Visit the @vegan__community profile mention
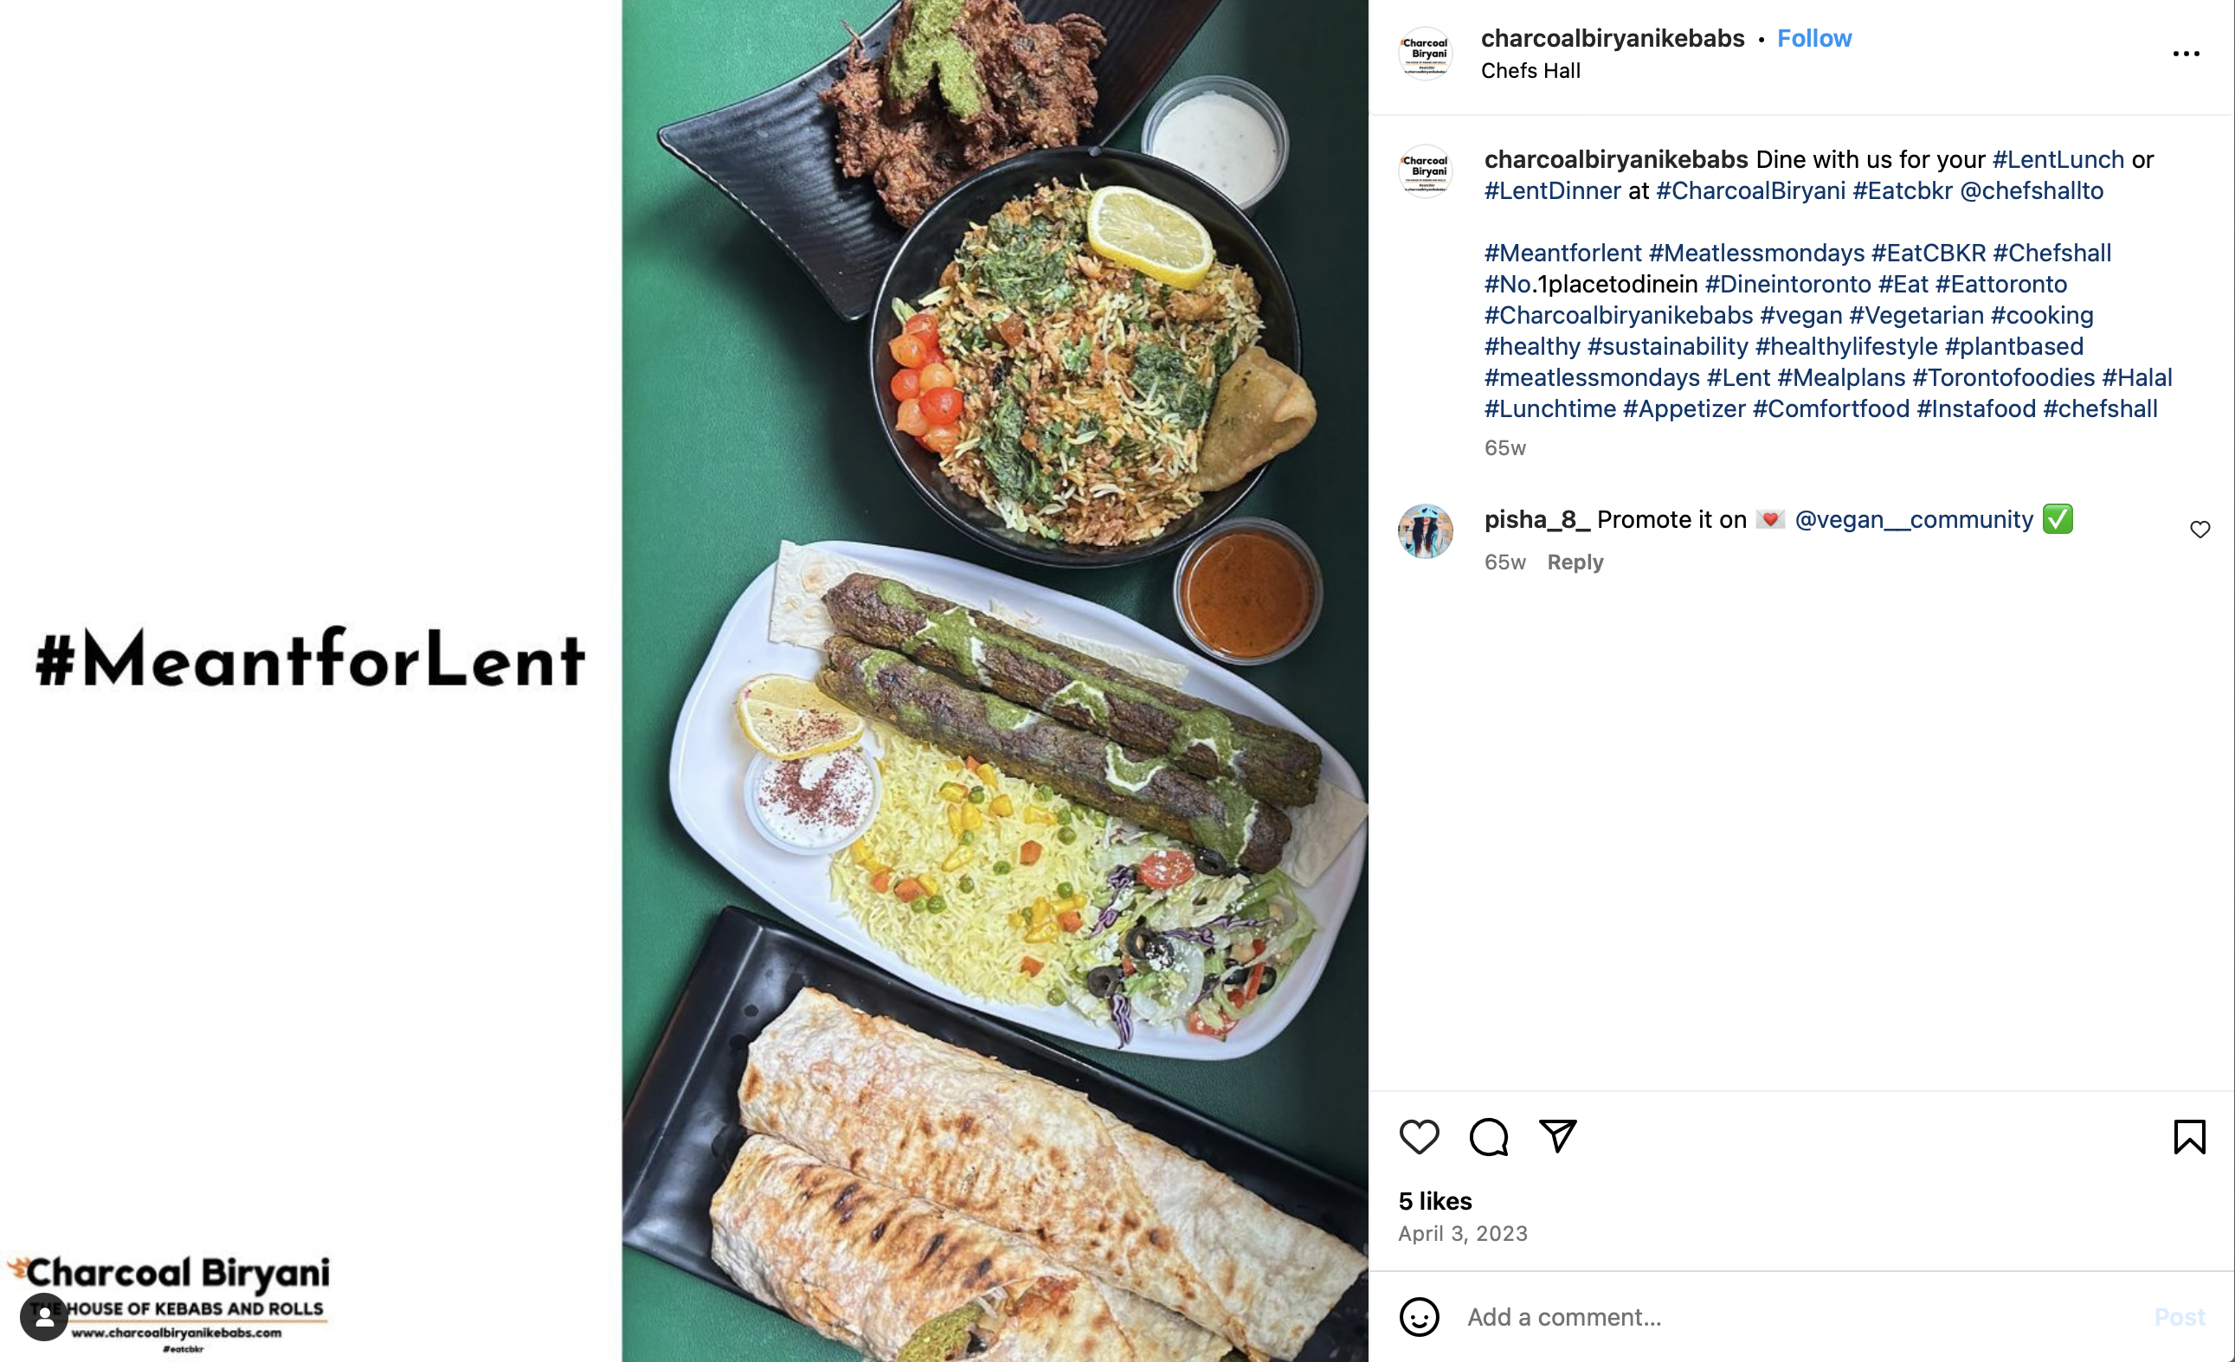 click(1914, 519)
